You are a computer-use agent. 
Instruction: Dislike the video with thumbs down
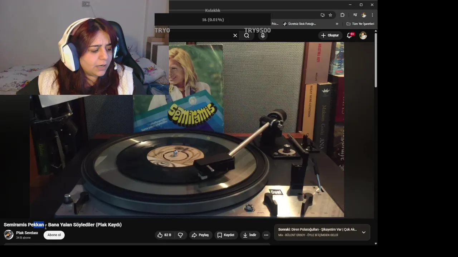[x=180, y=235]
